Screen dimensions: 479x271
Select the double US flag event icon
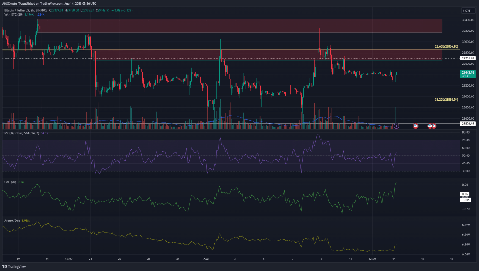pos(432,126)
